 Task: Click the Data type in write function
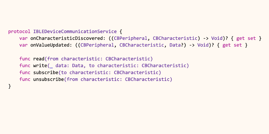[78, 66]
